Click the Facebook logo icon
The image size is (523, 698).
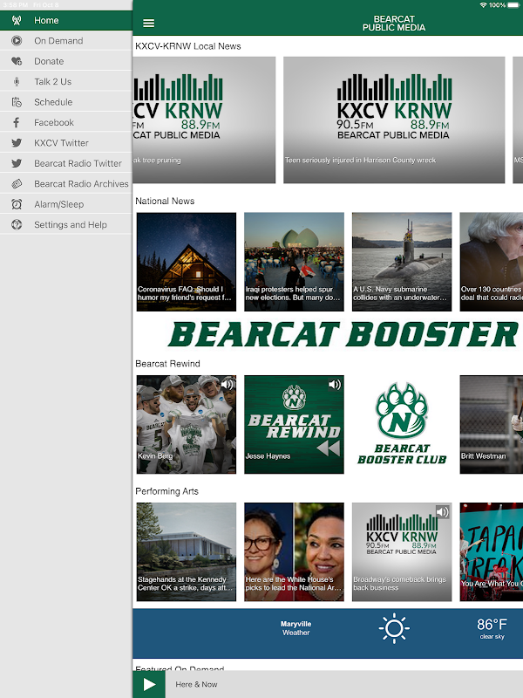pyautogui.click(x=17, y=122)
